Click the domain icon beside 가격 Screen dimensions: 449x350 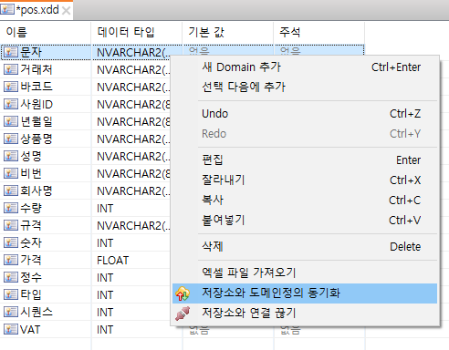point(11,260)
